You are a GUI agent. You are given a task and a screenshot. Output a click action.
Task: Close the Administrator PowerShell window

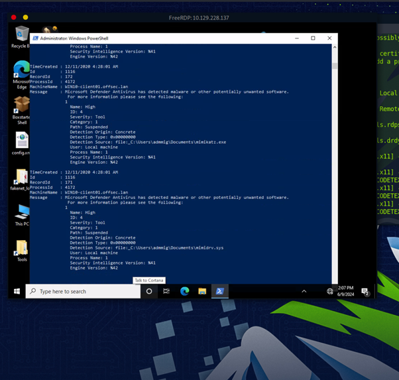[329, 38]
